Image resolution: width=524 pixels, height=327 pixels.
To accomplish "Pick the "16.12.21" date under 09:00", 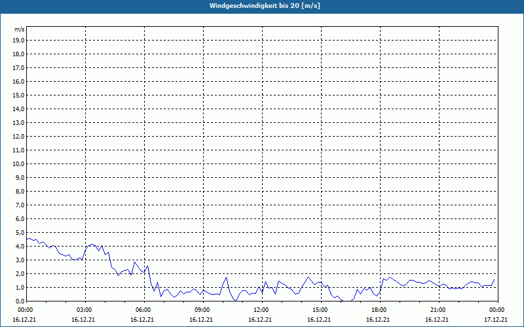I will (x=201, y=320).
